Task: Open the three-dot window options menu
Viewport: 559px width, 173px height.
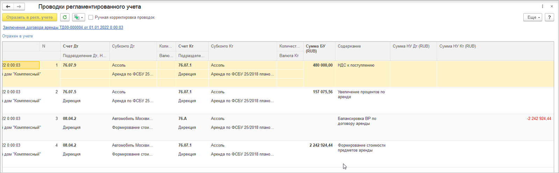Action: 542,7
